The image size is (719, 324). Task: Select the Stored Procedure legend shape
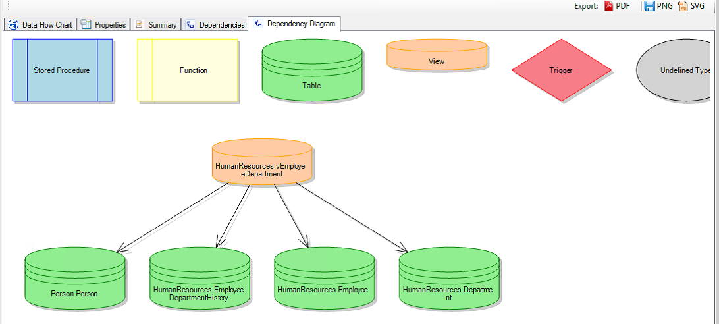tap(63, 70)
